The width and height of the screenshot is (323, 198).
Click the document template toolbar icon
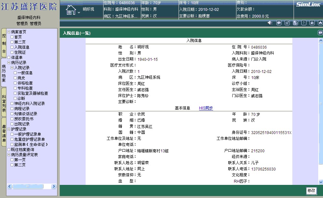296,23
